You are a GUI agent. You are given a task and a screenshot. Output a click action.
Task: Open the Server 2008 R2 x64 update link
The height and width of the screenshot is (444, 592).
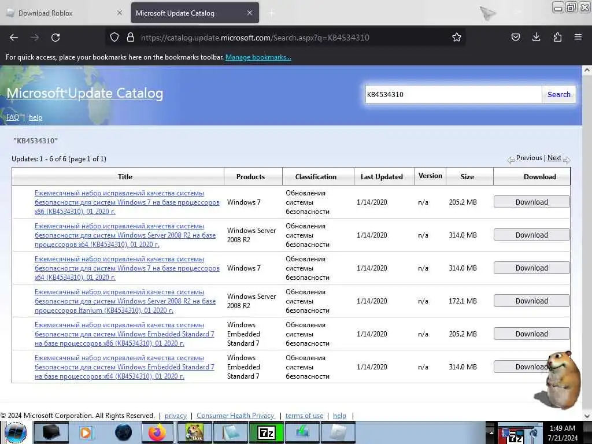125,235
